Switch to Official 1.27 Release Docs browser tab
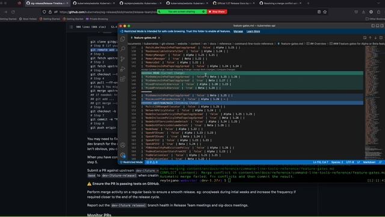This screenshot has height=217, width=385. [234, 3]
